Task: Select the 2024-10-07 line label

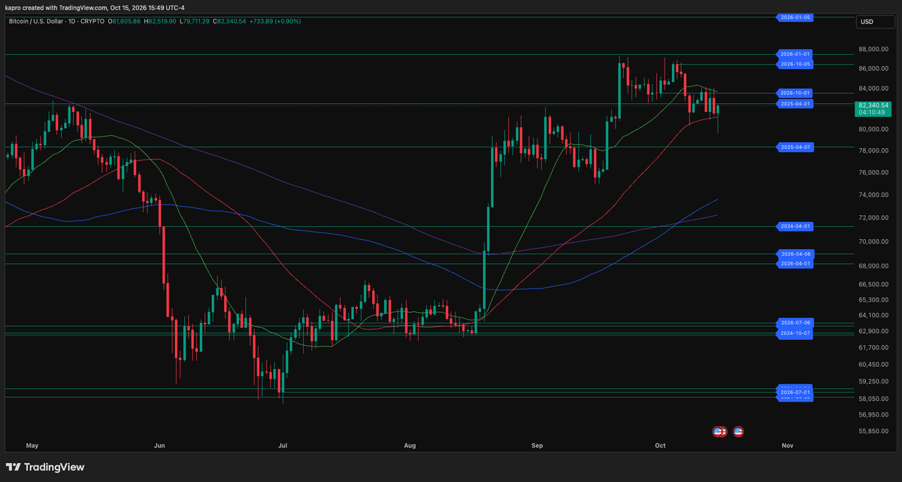Action: pos(795,332)
